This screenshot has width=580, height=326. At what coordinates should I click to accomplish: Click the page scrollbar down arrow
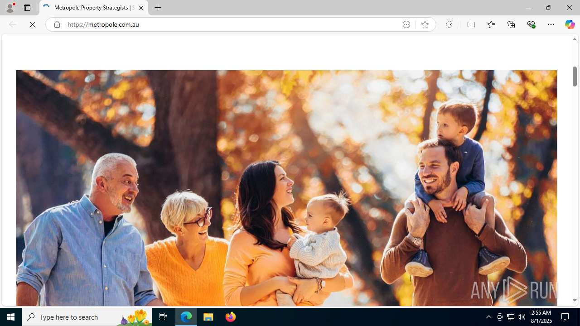575,300
